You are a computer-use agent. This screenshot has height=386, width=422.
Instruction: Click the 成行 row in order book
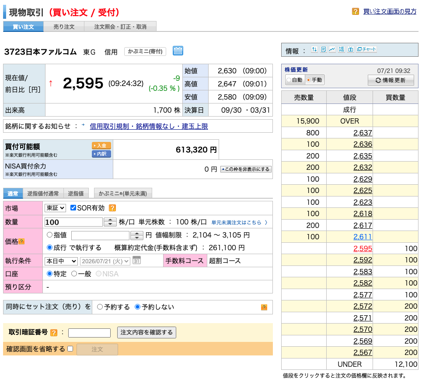349,110
